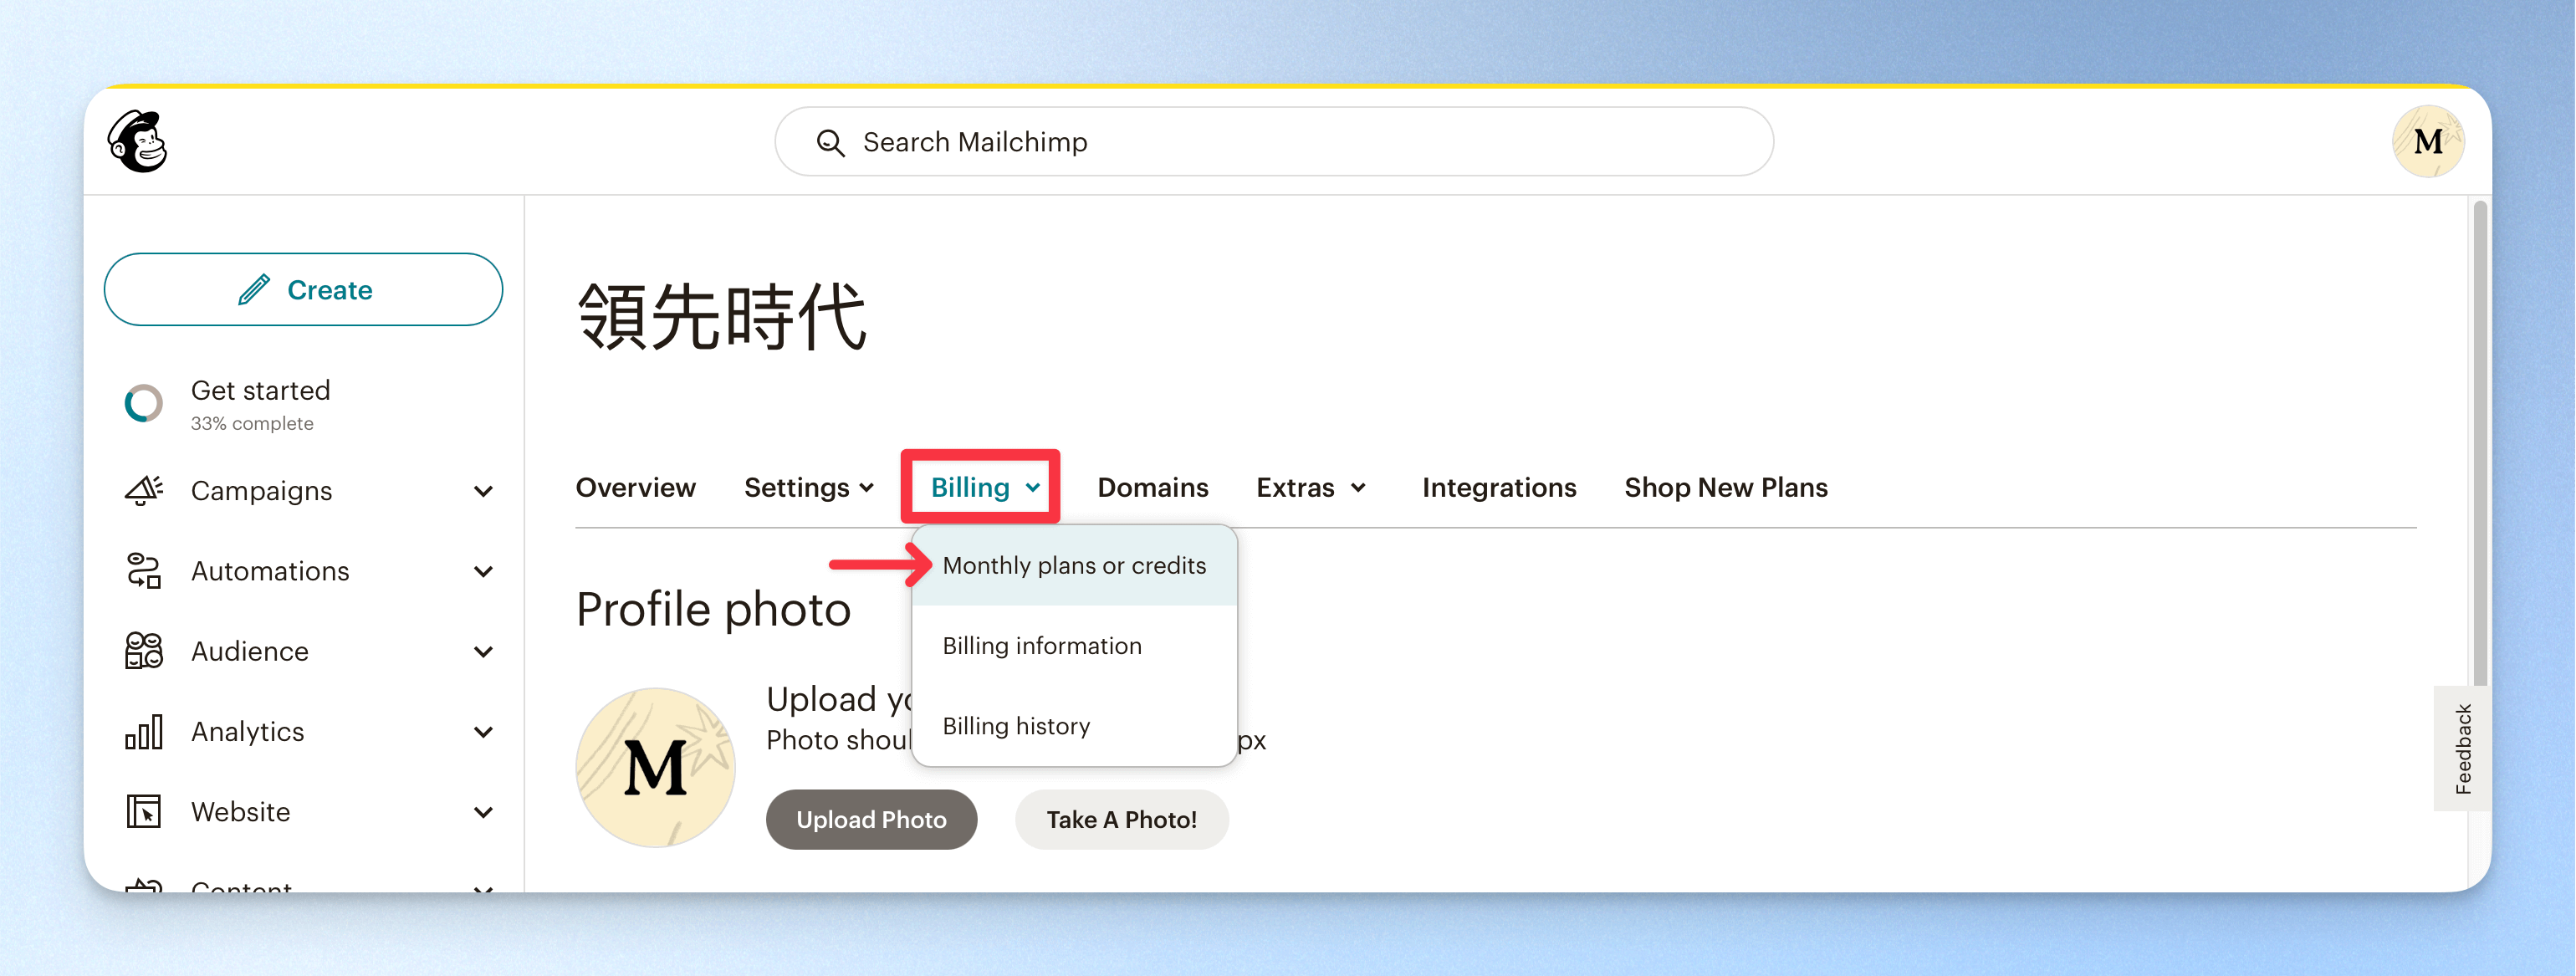The width and height of the screenshot is (2576, 976).
Task: Click the Mailchimp Freddie logo
Action: pos(138,141)
